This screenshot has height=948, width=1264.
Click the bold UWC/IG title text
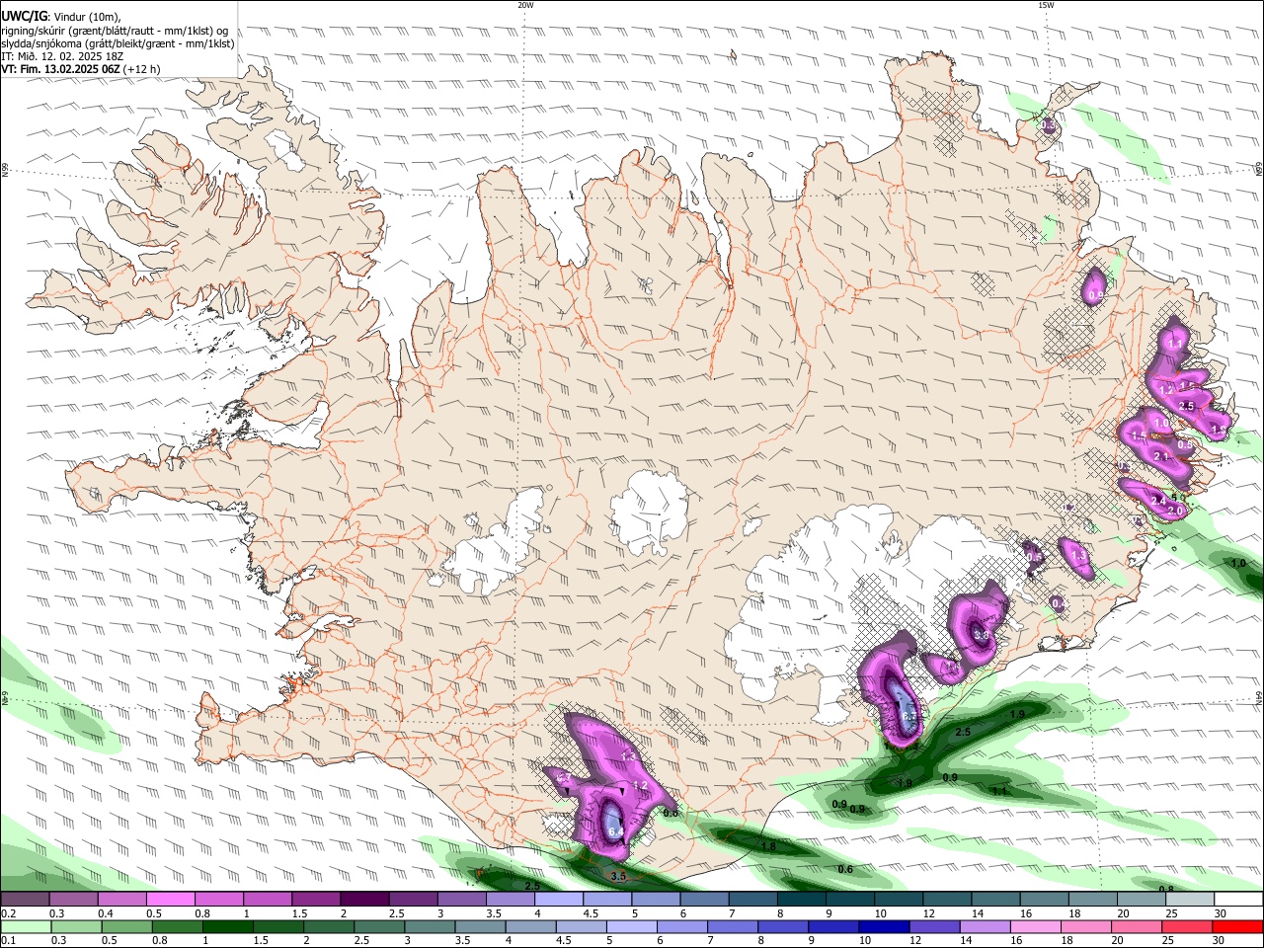click(23, 16)
